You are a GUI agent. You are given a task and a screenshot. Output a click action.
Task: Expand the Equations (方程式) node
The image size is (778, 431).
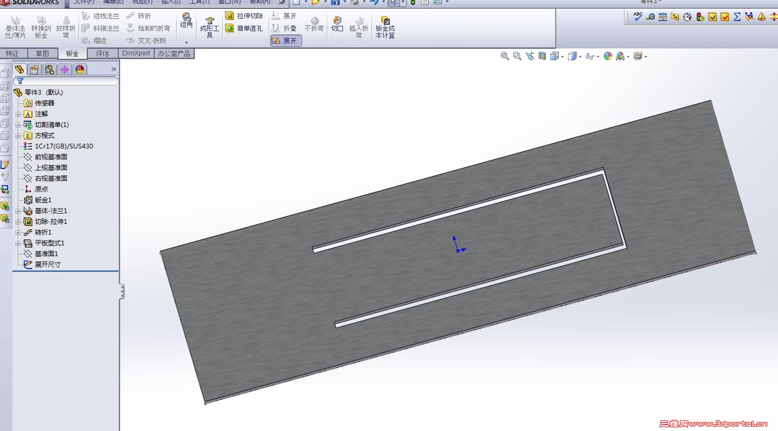(18, 136)
